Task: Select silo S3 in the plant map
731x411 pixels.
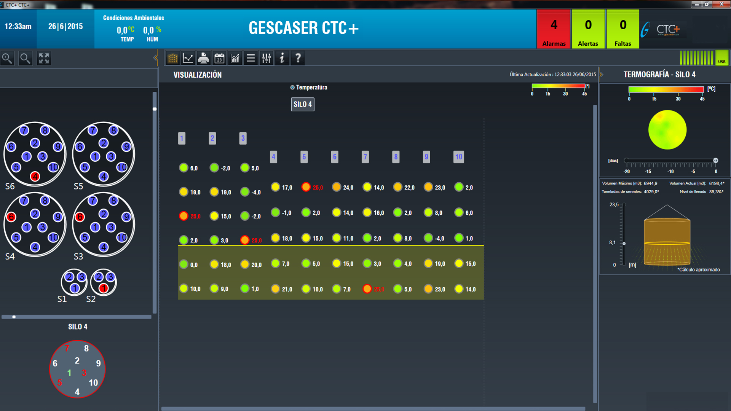Action: [104, 225]
